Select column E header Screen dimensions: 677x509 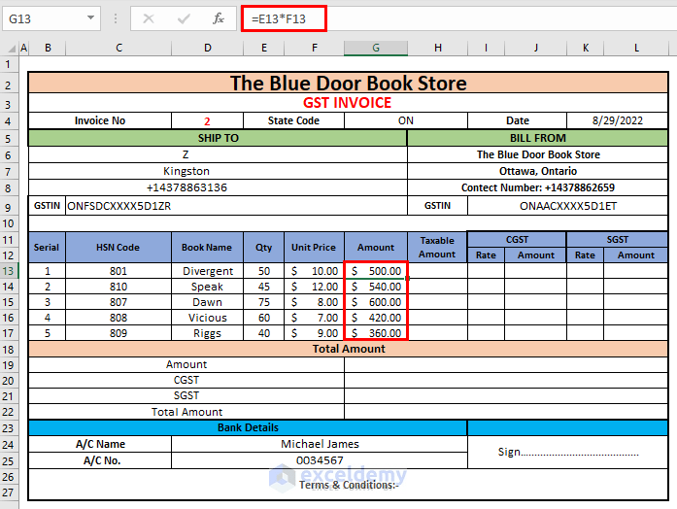[x=264, y=48]
